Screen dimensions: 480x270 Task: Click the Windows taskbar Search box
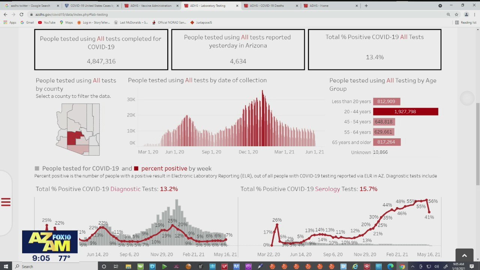click(x=55, y=266)
